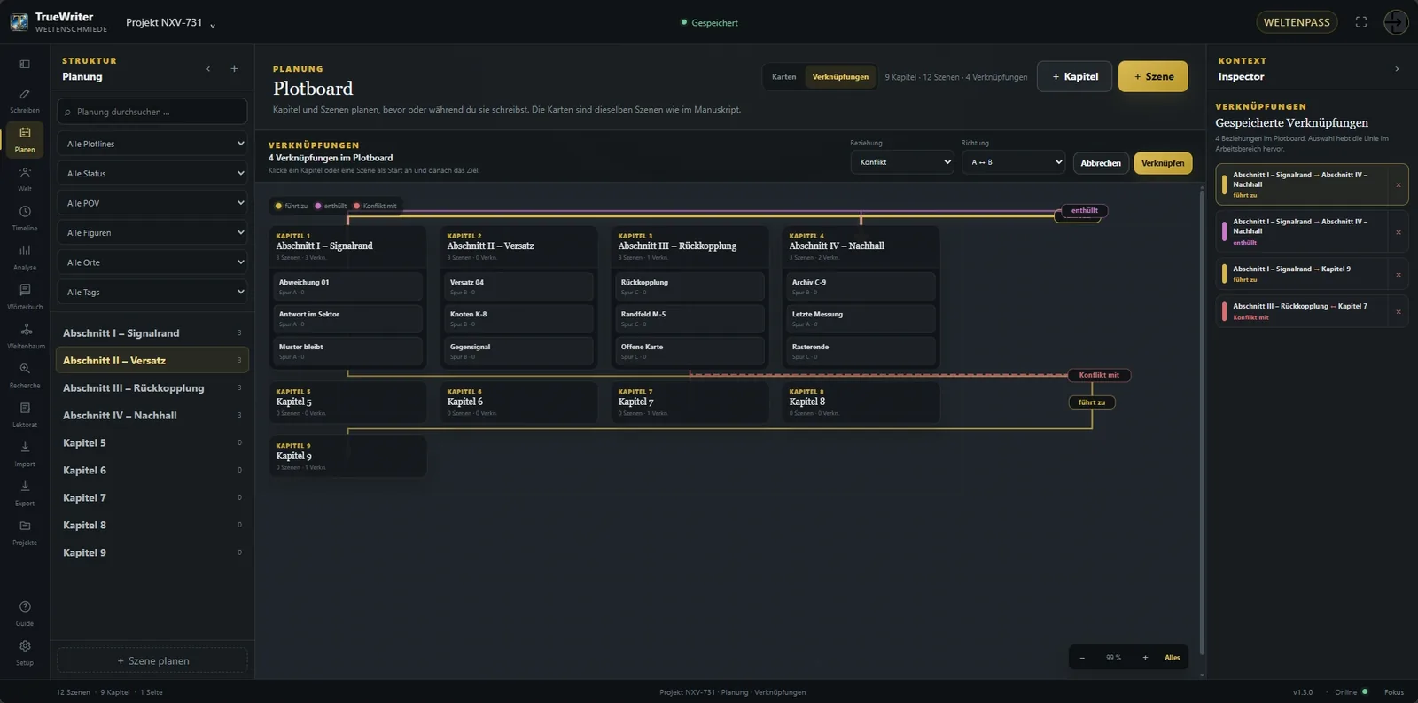Image resolution: width=1418 pixels, height=703 pixels.
Task: Open the Wörterbuch icon
Action: coord(25,296)
